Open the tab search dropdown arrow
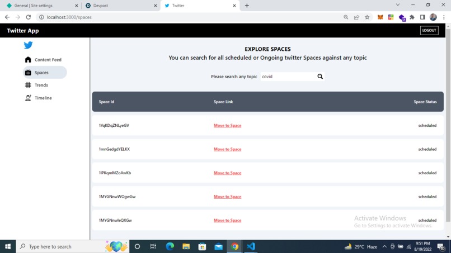 tap(398, 5)
